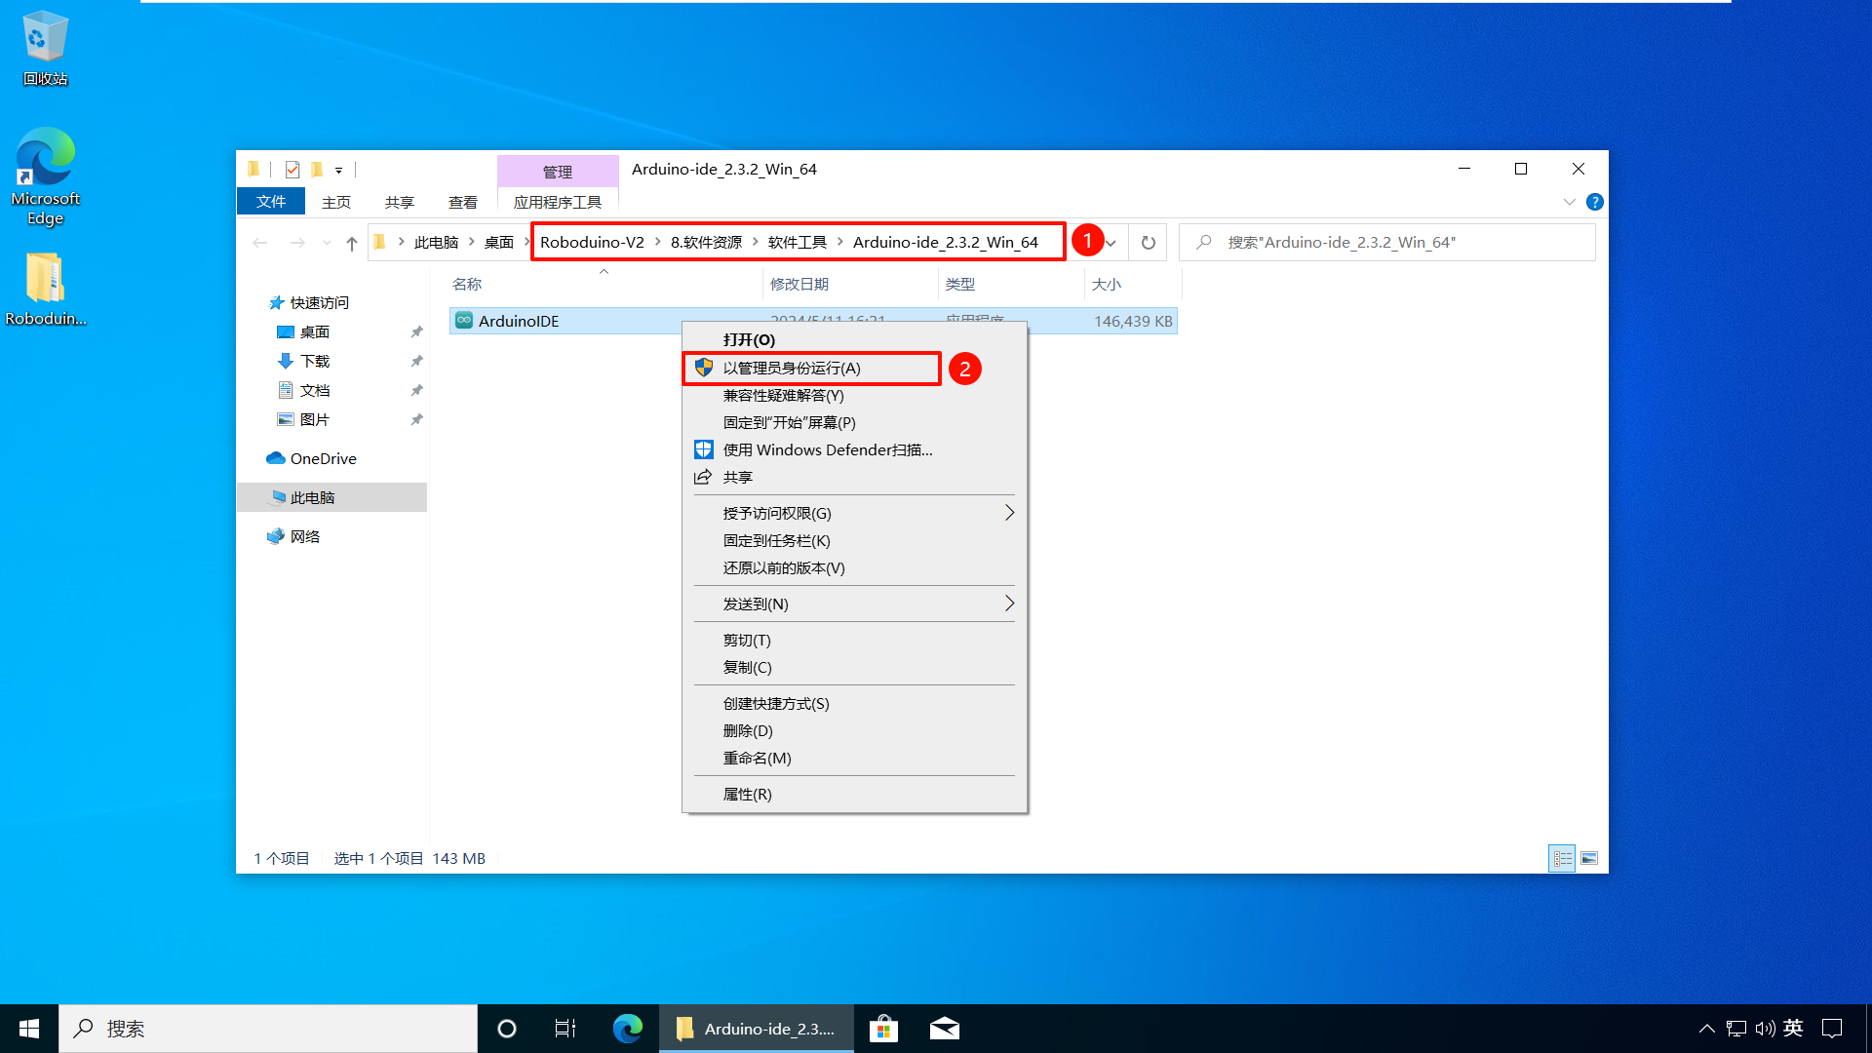Select 此电脑 in the navigation pane

pos(331,497)
